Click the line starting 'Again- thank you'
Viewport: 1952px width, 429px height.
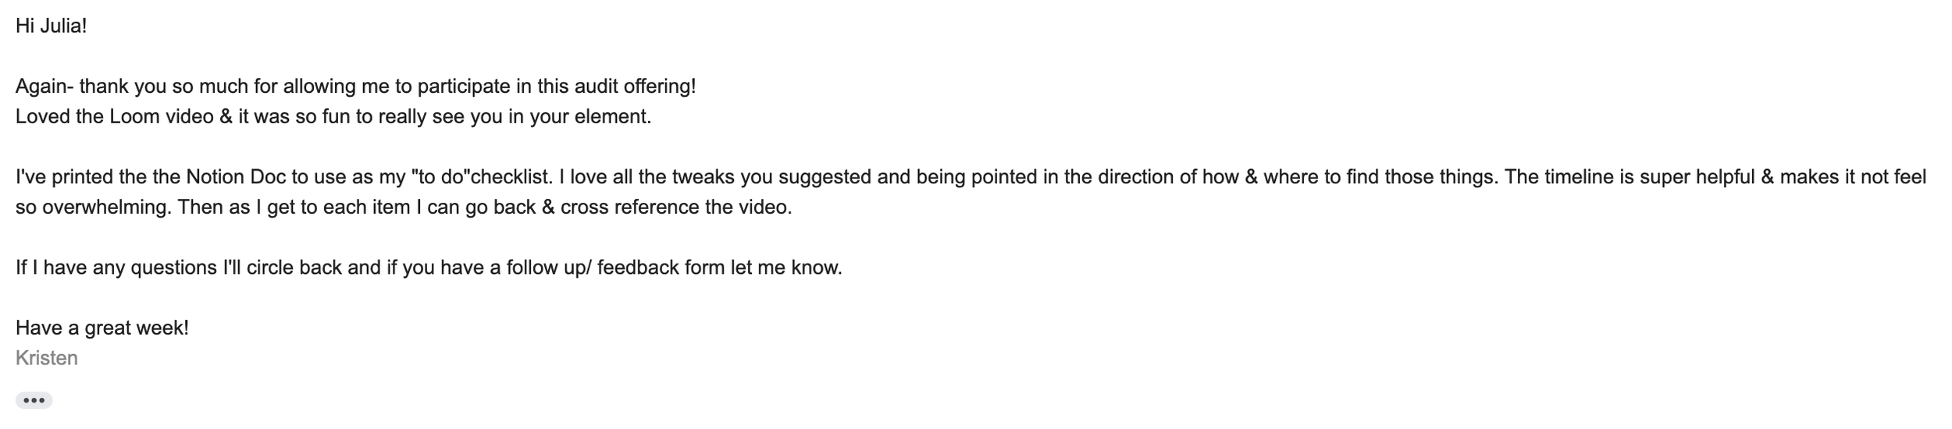coord(355,87)
